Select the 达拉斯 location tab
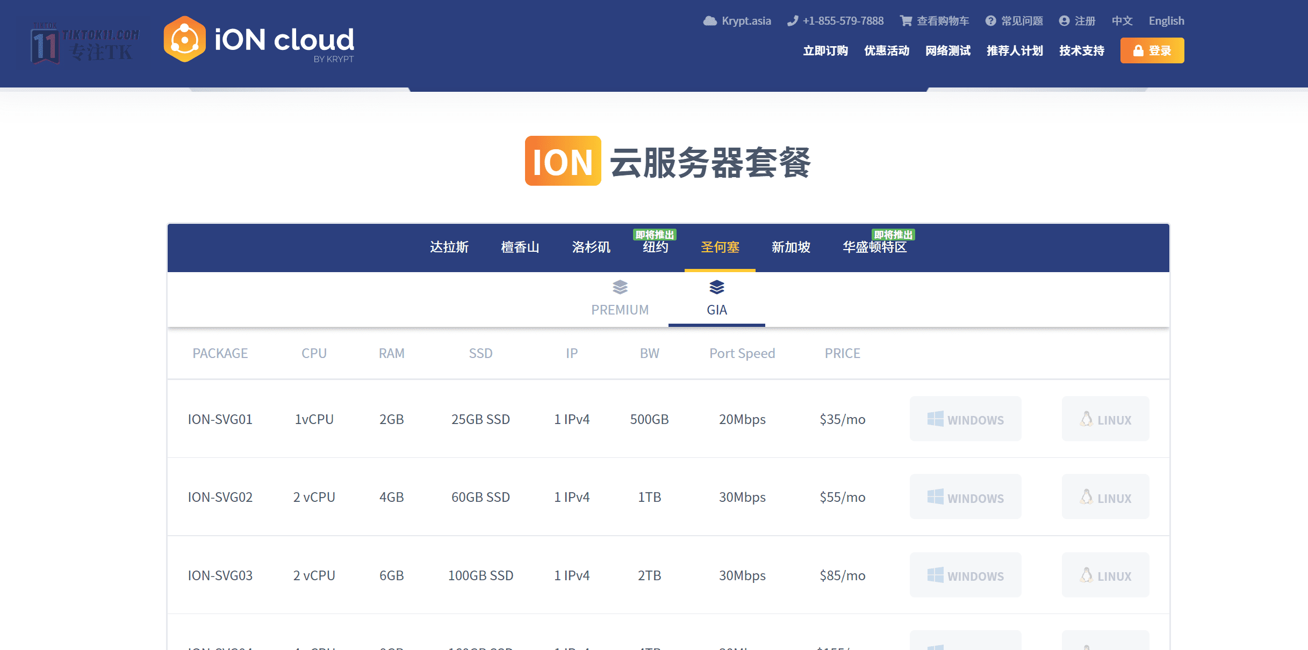1308x650 pixels. (449, 247)
